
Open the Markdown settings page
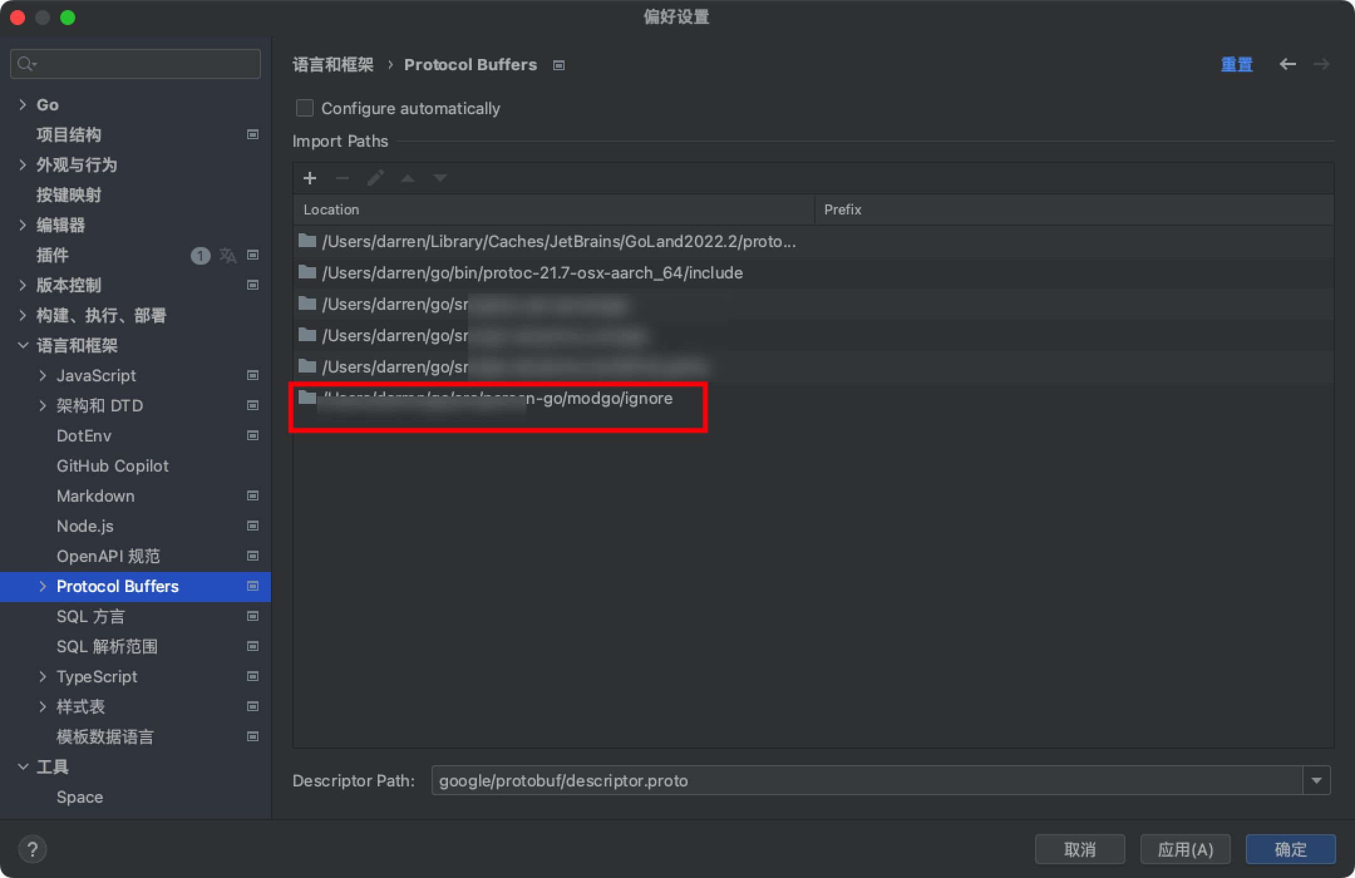95,496
